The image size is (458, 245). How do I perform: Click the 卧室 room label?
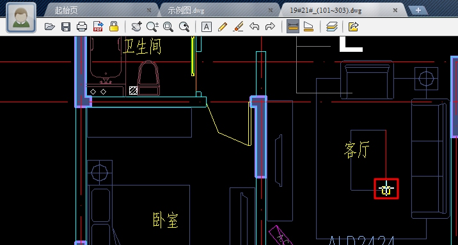point(166,220)
